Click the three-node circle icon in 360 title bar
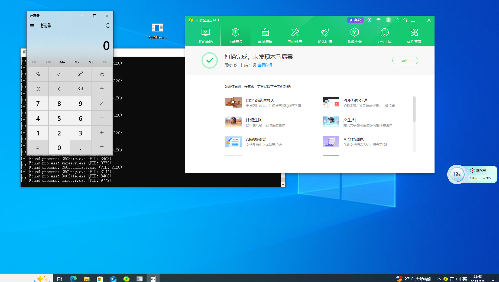The image size is (499, 282). (x=397, y=20)
